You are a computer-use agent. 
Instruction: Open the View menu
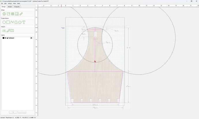click(14, 3)
